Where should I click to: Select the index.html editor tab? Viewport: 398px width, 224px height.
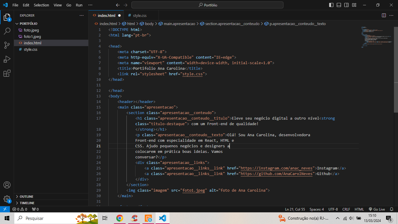click(x=106, y=15)
